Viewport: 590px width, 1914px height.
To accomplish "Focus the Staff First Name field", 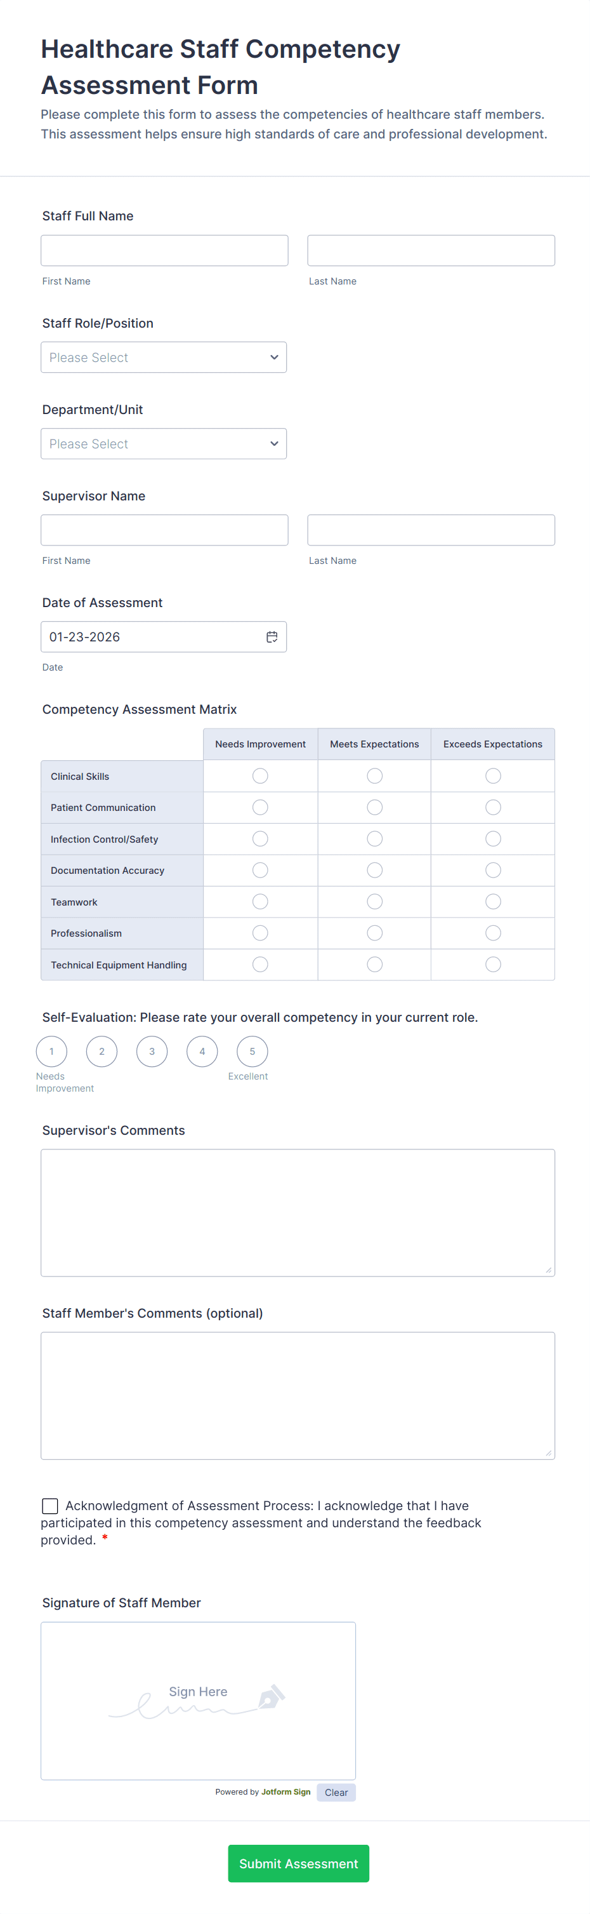I will coord(164,250).
